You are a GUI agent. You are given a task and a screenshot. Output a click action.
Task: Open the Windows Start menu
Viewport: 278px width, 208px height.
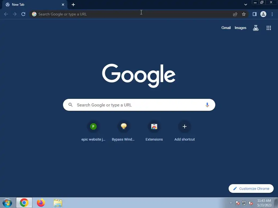[x=7, y=203]
